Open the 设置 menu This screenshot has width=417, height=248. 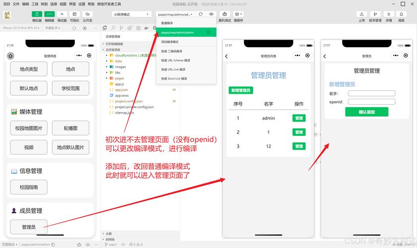(81, 4)
